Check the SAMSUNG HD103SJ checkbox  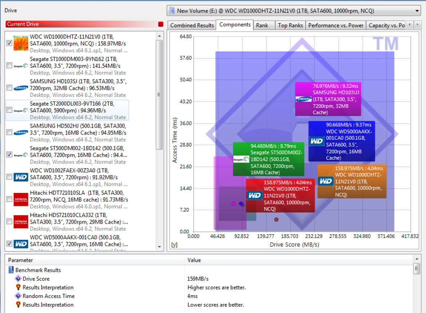pos(9,88)
